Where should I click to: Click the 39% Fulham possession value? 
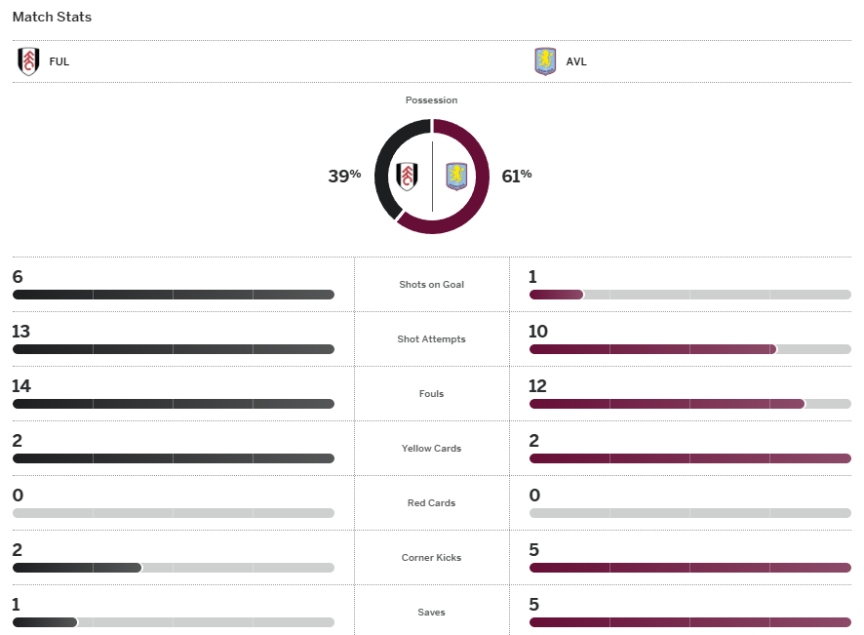pos(344,176)
